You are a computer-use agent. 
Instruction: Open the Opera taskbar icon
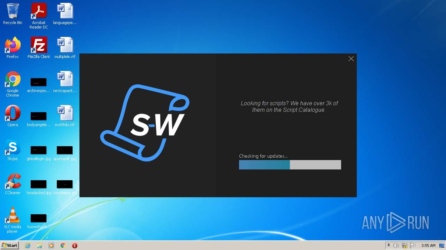[75, 245]
